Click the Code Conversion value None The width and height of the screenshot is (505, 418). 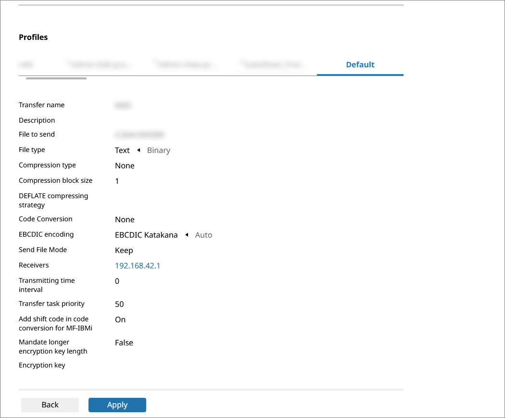point(125,220)
